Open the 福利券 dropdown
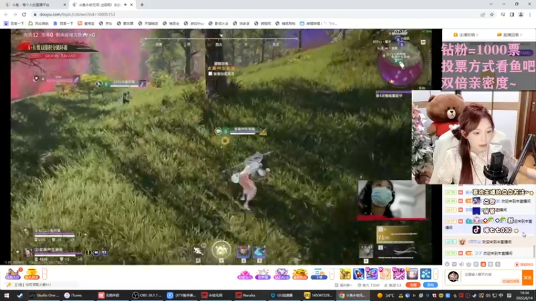The height and width of the screenshot is (301, 536). [x=343, y=286]
